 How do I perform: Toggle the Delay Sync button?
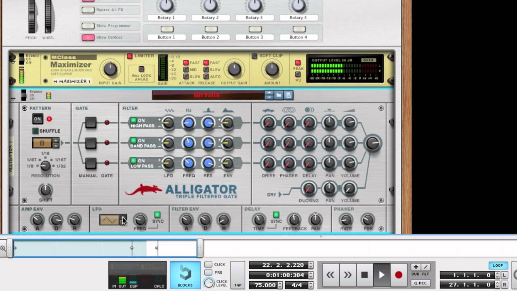[x=276, y=215]
